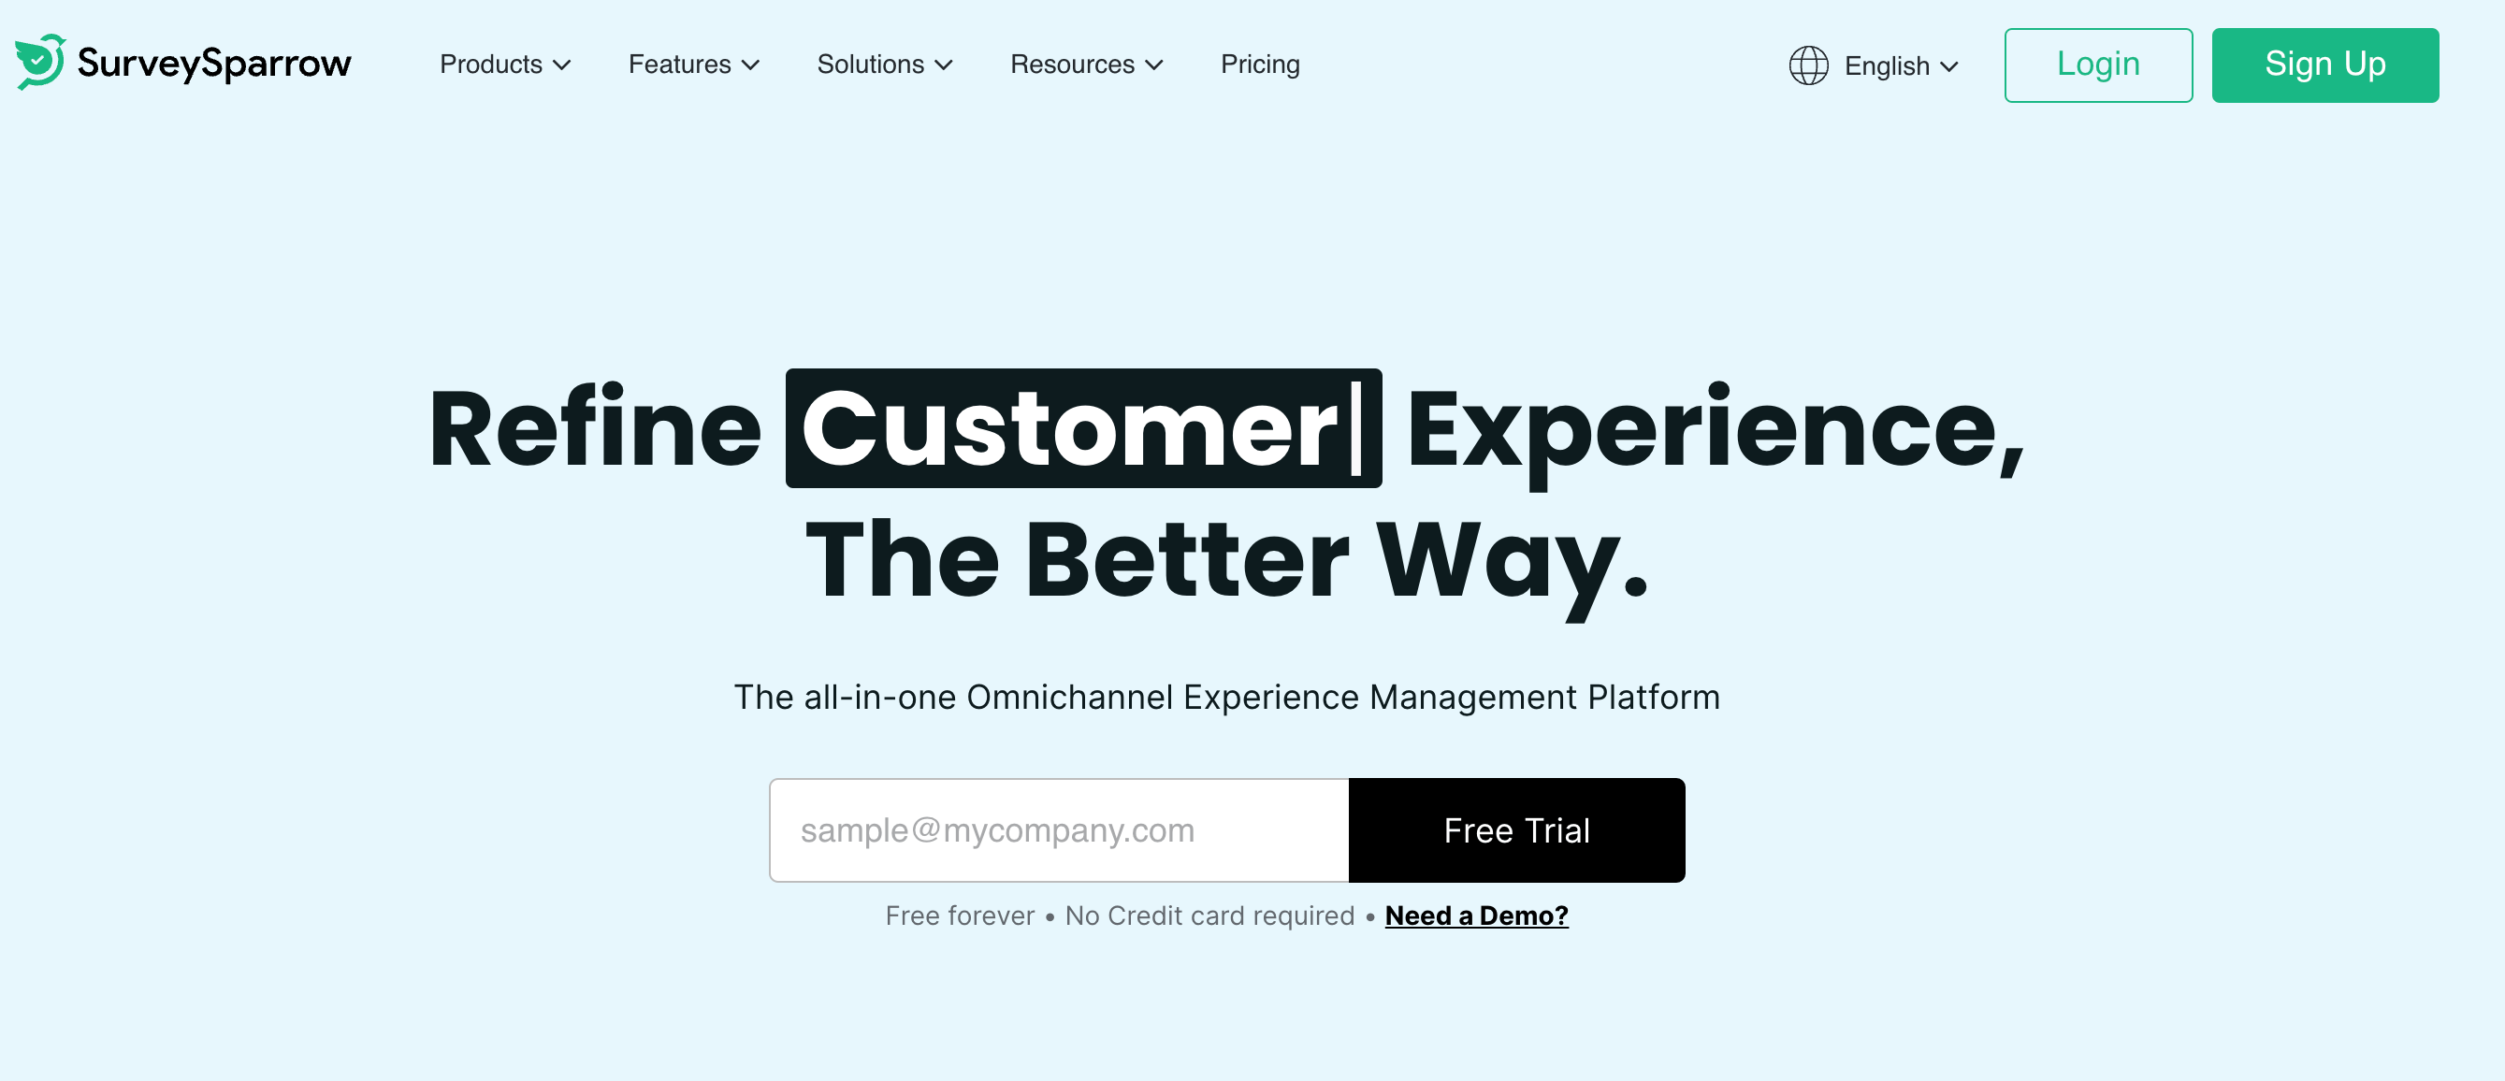Click the Need a Demo link
Image resolution: width=2505 pixels, height=1081 pixels.
pyautogui.click(x=1476, y=915)
